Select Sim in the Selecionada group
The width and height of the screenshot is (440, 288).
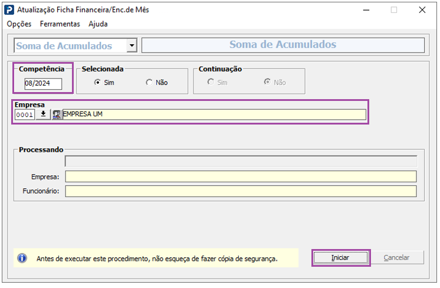pos(98,83)
